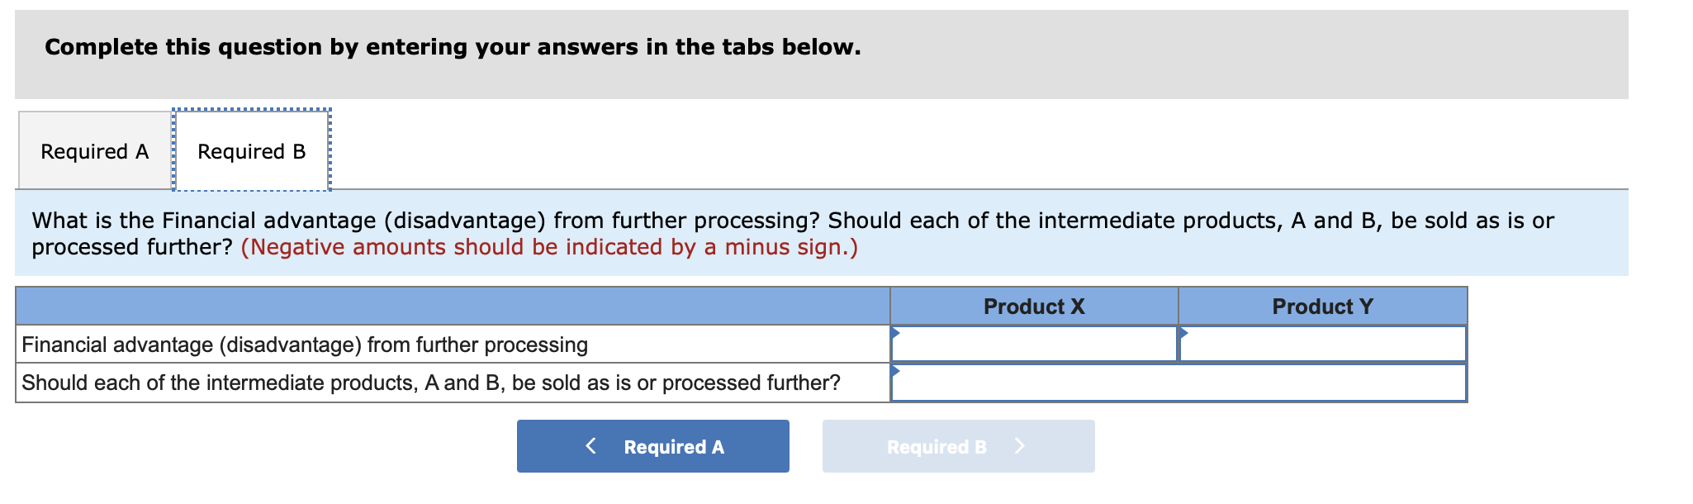
Task: Click the right chevron inside the Required B button
Action: click(x=1020, y=447)
